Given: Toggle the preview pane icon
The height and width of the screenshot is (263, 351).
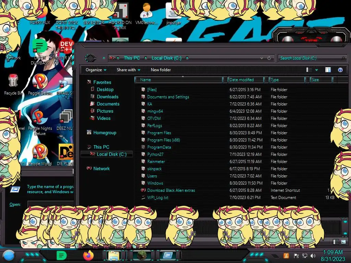Looking at the screenshot, I should click(x=328, y=70).
